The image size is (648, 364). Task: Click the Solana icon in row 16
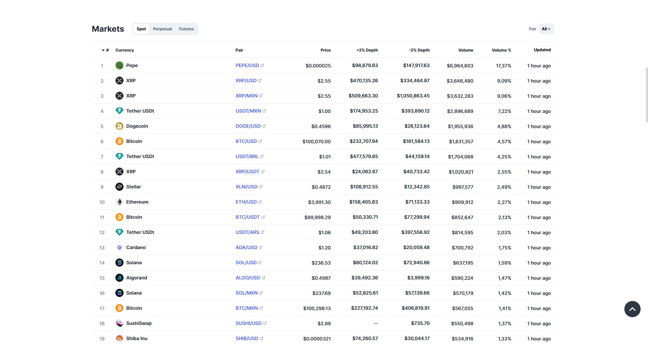[x=119, y=293]
